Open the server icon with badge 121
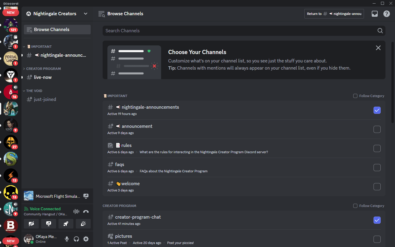Viewport: 395px width, 247px height. coord(11,25)
